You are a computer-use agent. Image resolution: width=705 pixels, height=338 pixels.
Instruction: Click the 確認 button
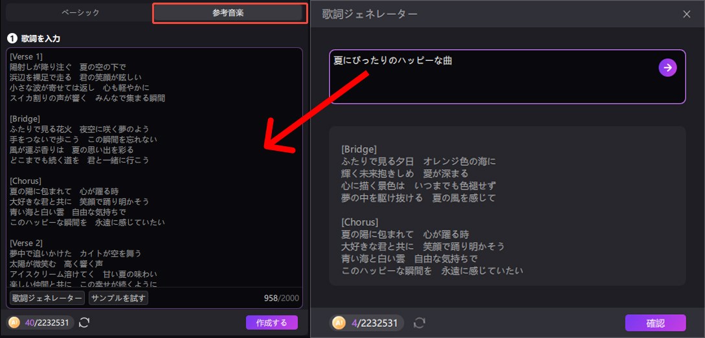[656, 323]
